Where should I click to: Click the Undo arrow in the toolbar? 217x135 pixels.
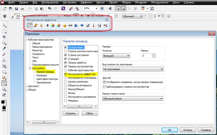pyautogui.click(x=49, y=9)
